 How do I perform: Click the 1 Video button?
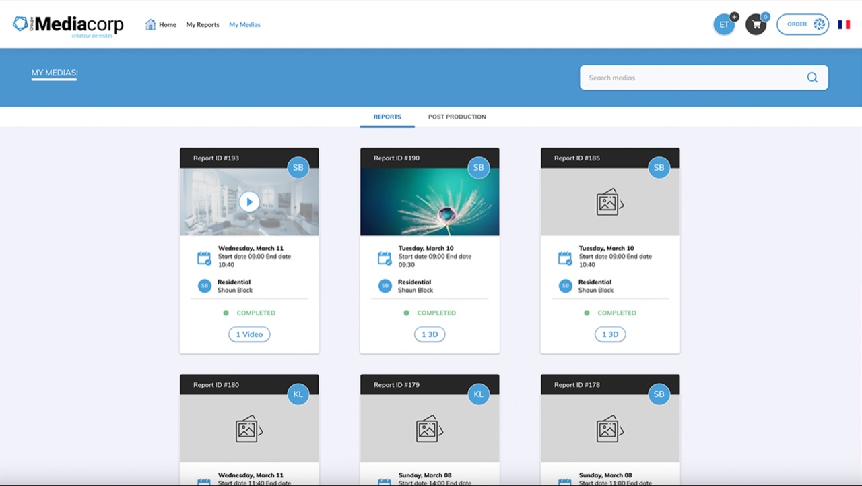pos(249,334)
